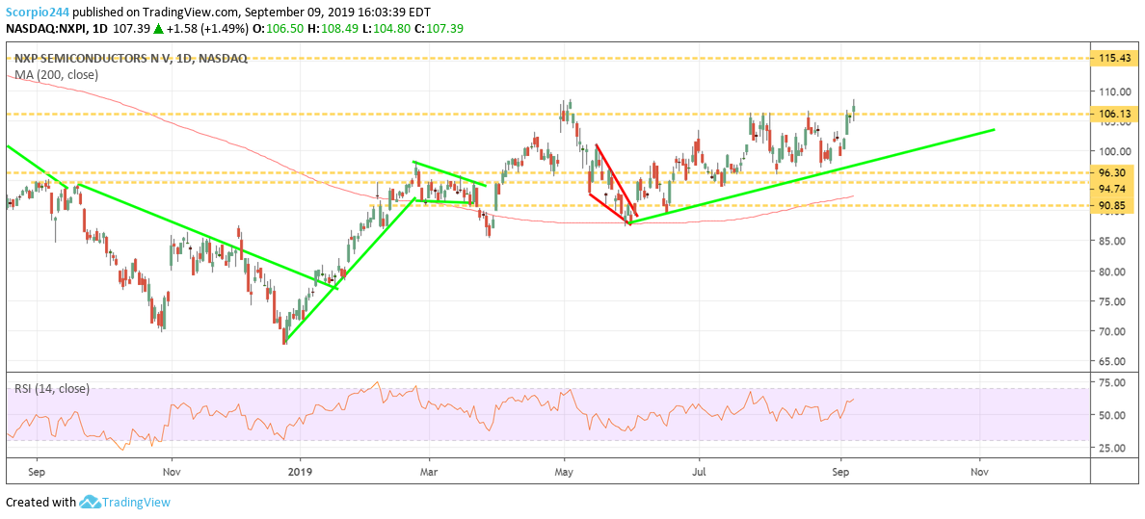Image resolution: width=1145 pixels, height=519 pixels.
Task: Click the Jul label on time axis
Action: click(698, 472)
